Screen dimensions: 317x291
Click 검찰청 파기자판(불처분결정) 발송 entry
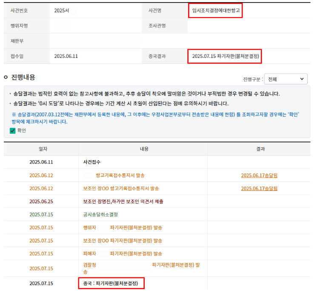141,268
